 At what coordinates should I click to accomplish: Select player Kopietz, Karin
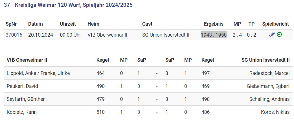coord(22,112)
